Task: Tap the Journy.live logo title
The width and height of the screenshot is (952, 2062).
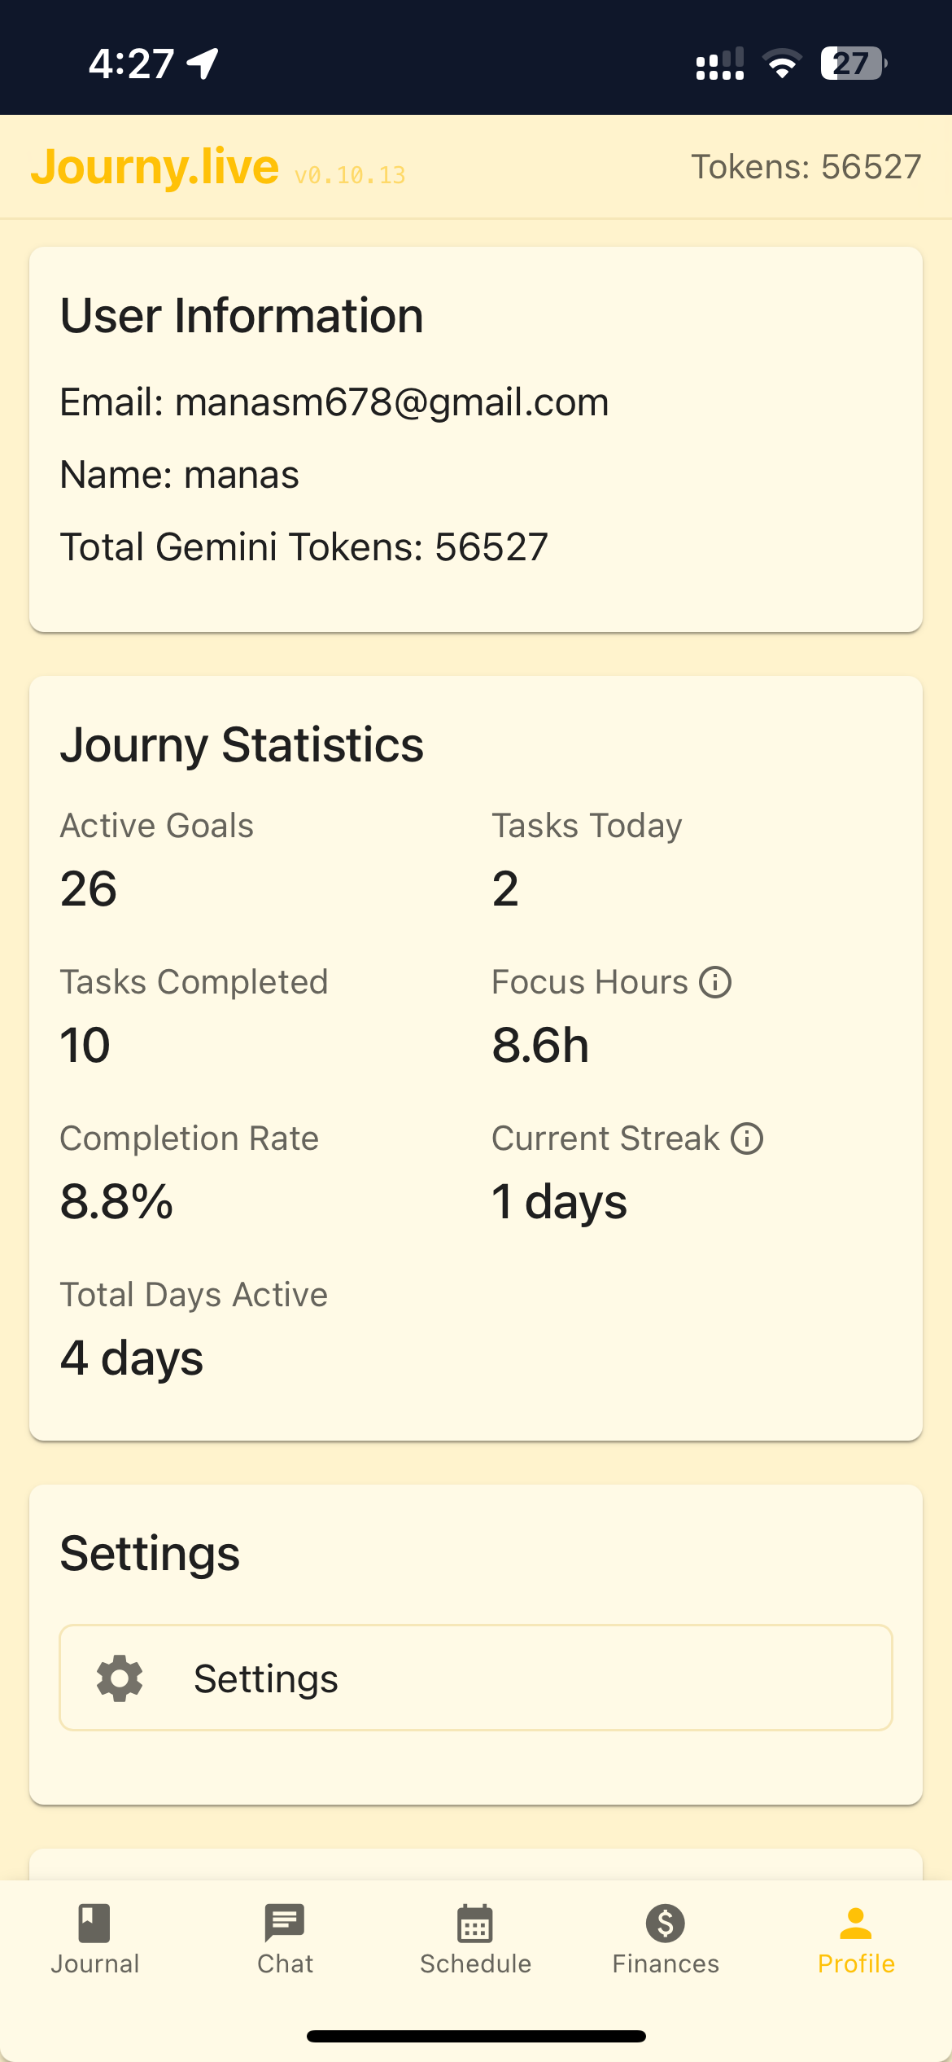Action: [x=155, y=167]
